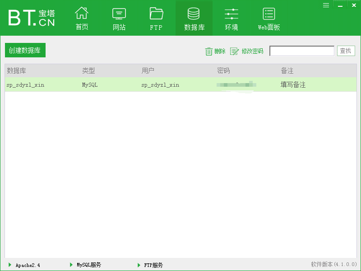Click the 删除 delete label
361x271 pixels.
coord(220,51)
